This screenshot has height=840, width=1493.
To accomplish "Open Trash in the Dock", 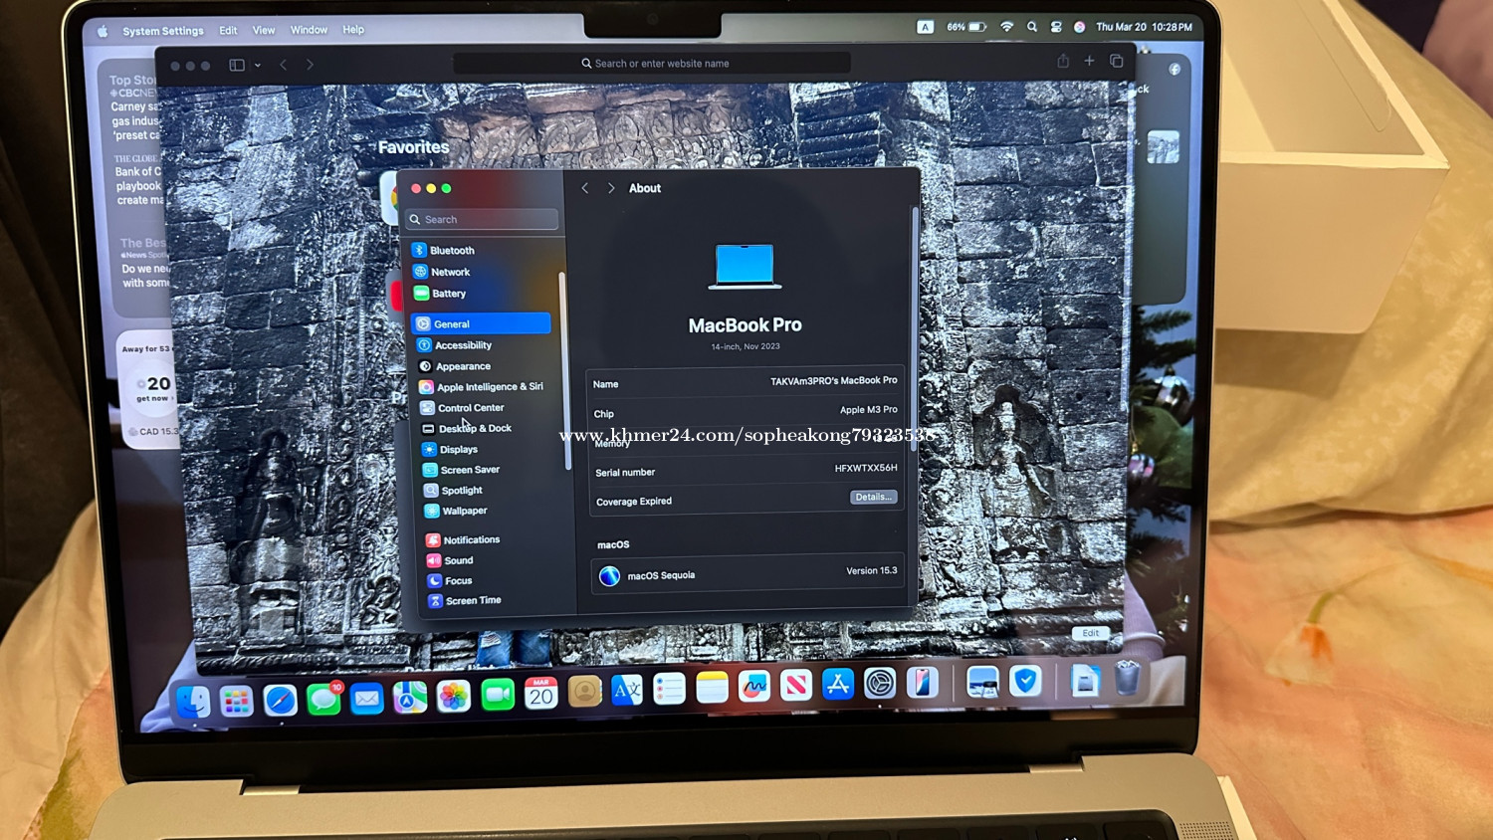I will [1127, 679].
